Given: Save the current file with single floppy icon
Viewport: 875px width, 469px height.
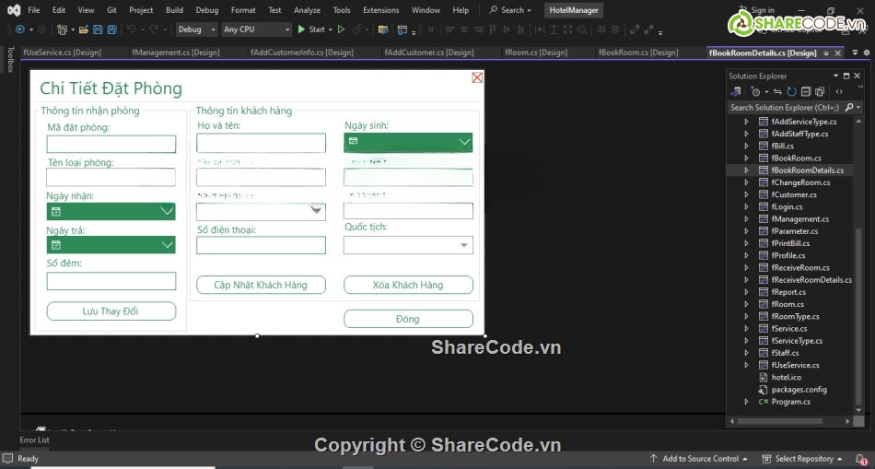Looking at the screenshot, I should (x=98, y=29).
